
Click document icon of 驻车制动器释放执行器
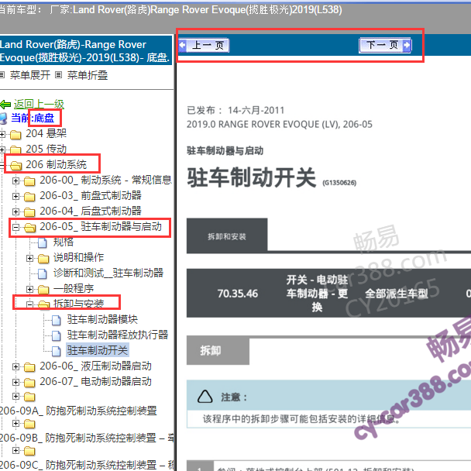(57, 335)
